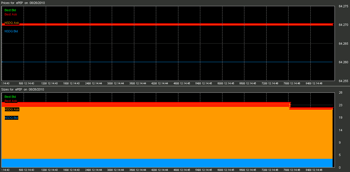Click the 9 size axis label
Image resolution: width=350 pixels, height=172 pixels.
tap(340, 142)
